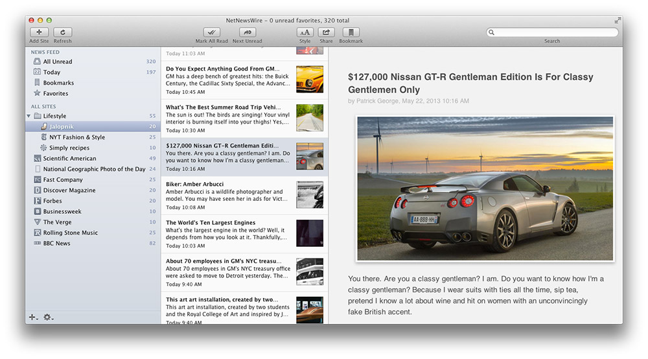Select All Unread feed

94,62
